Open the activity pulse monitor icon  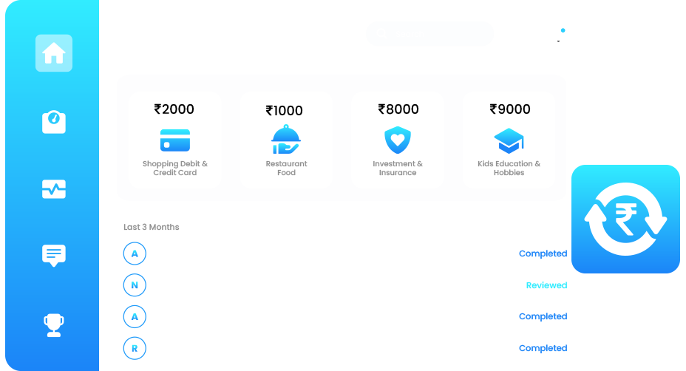coord(54,189)
